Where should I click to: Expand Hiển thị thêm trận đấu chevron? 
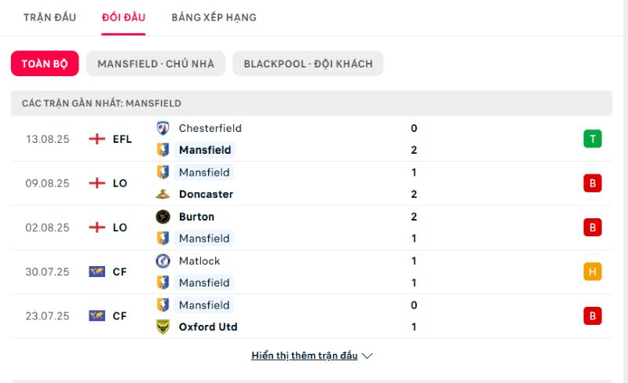pos(367,356)
